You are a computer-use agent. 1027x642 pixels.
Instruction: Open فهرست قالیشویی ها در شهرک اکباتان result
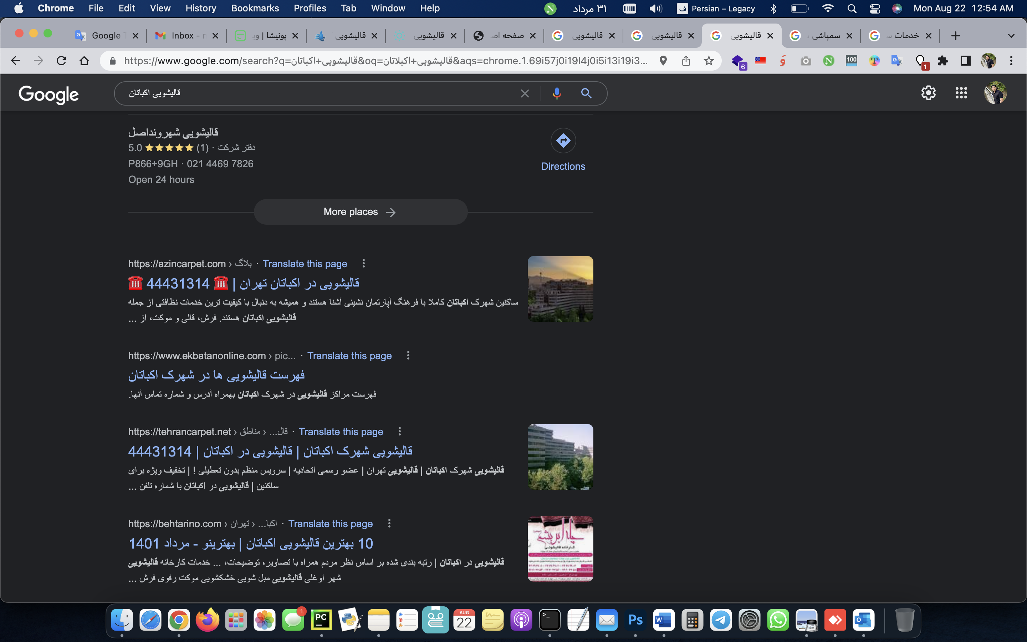click(216, 375)
